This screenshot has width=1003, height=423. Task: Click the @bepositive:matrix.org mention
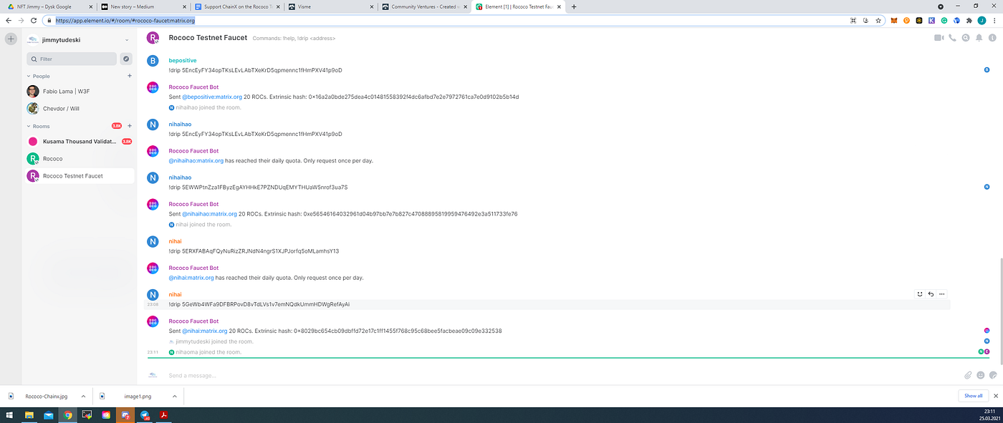click(x=211, y=97)
